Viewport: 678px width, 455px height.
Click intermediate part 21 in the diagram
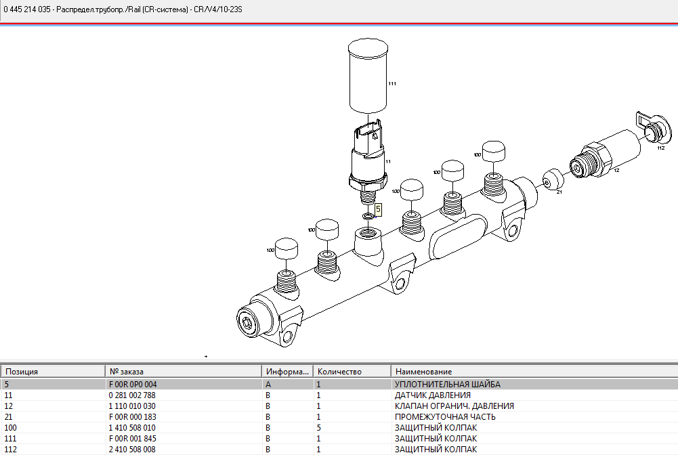(x=553, y=181)
